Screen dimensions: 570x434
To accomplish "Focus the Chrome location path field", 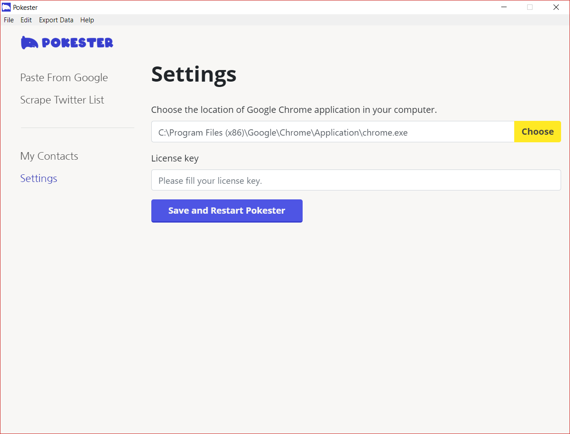I will pyautogui.click(x=333, y=132).
